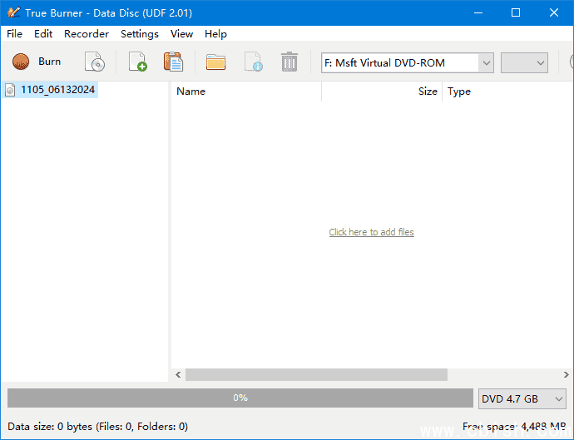Click the horizontal scrollbar left arrow

coord(178,375)
